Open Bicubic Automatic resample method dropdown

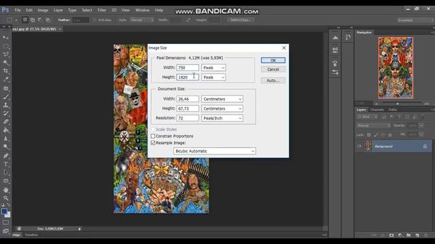pos(215,151)
